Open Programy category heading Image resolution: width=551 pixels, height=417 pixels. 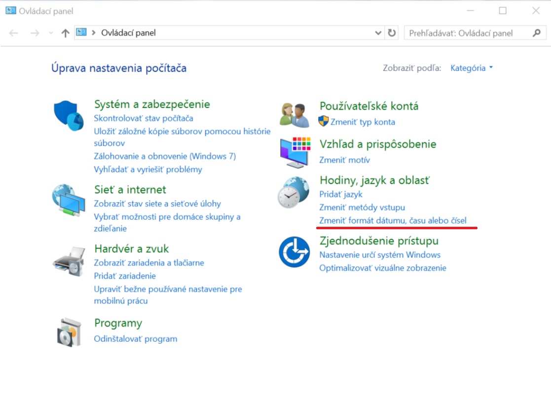point(118,324)
